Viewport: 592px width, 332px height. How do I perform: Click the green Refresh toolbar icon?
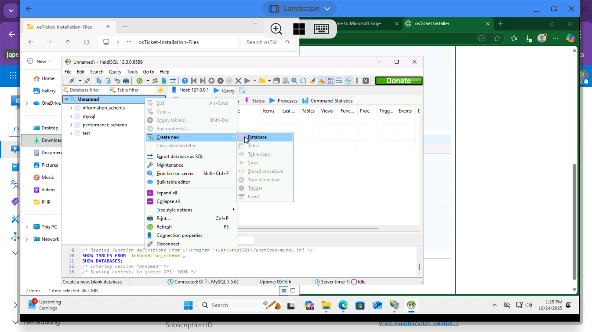[x=140, y=81]
